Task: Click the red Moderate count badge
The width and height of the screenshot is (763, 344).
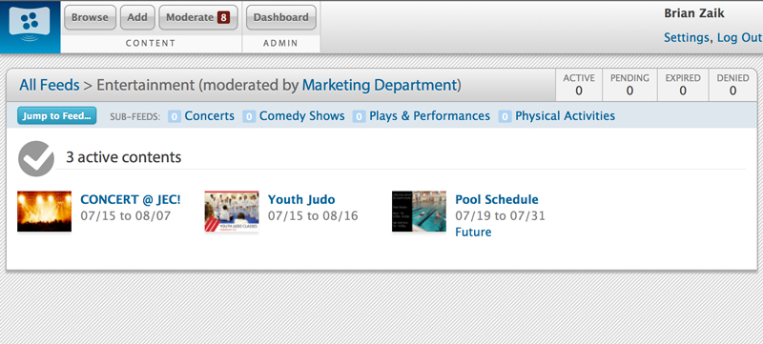Action: [x=223, y=17]
